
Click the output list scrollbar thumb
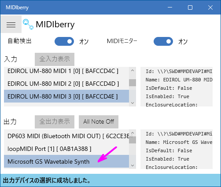coord(133,140)
